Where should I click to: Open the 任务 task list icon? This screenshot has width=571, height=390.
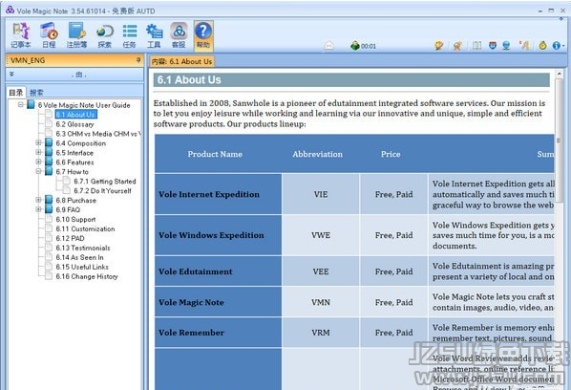(x=129, y=35)
